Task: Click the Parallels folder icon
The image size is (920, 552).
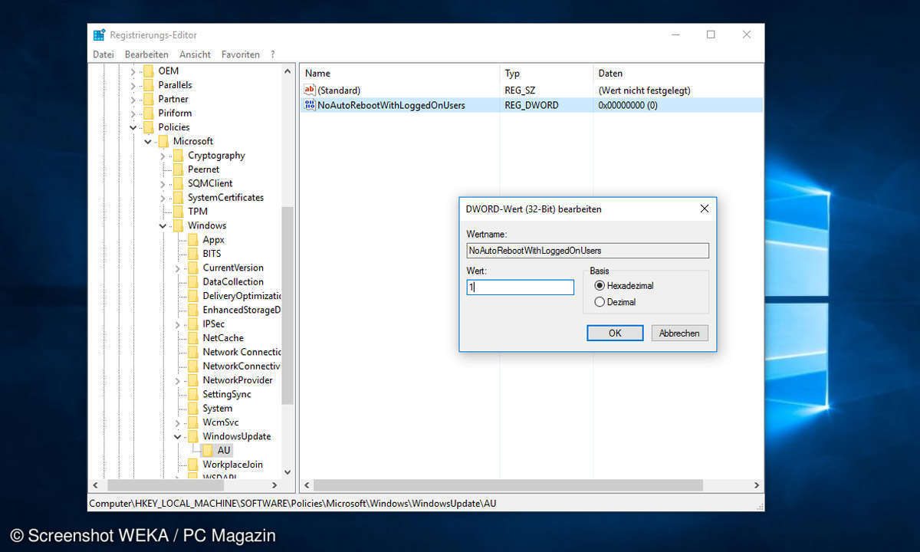Action: (x=149, y=85)
